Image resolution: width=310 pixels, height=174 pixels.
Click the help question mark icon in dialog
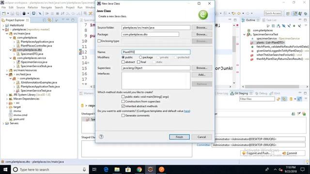click(101, 137)
